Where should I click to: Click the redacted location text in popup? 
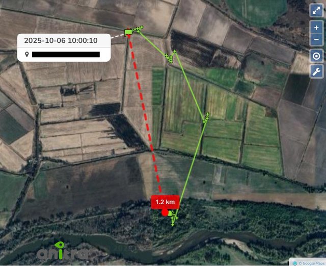click(x=66, y=55)
